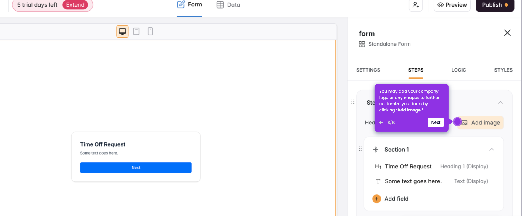Click the 8/10 tour progress indicator
This screenshot has width=522, height=216.
(x=391, y=122)
